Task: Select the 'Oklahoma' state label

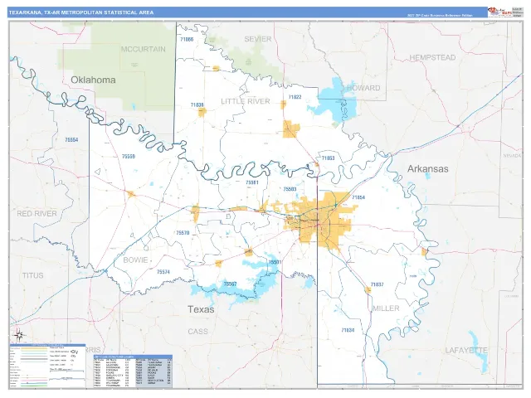Action: [93, 80]
